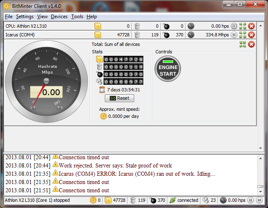This screenshot has height=208, width=268.
Task: Close the Total sum of devices panel
Action: coord(251,44)
